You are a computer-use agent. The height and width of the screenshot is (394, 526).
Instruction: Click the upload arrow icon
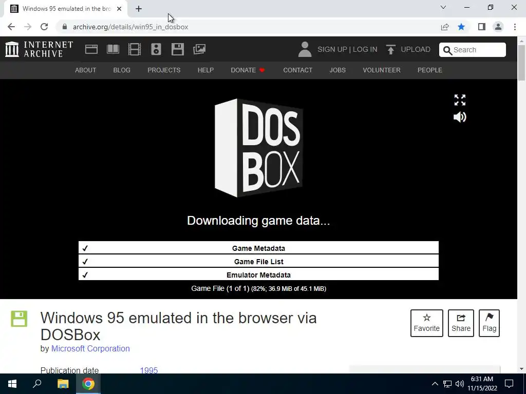390,49
